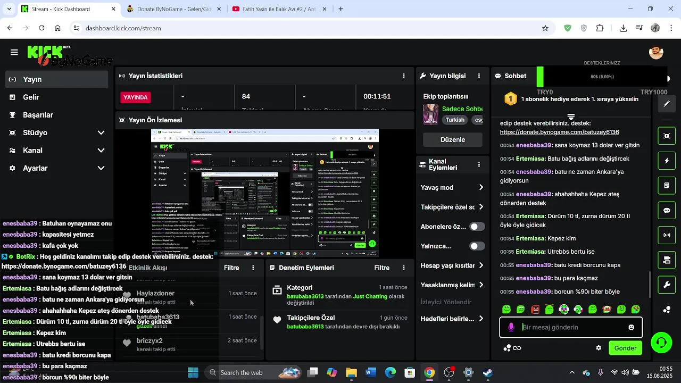Click the Windows Start button
Viewport: 681px width, 383px height.
(193, 372)
